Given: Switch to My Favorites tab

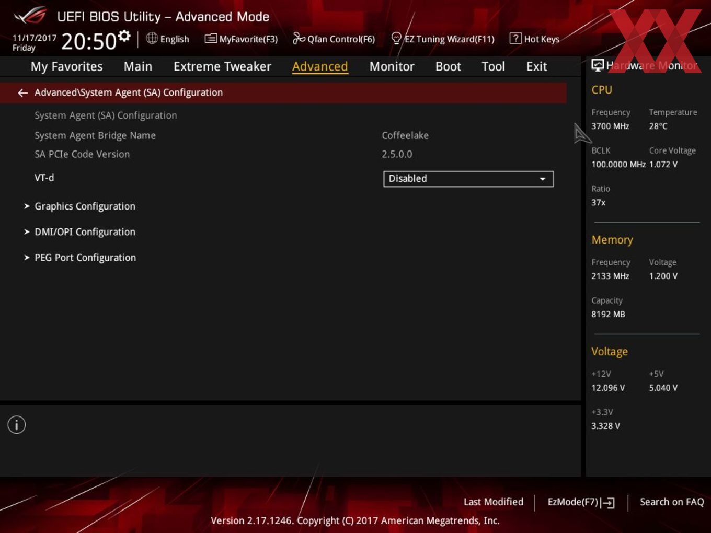Looking at the screenshot, I should point(66,66).
